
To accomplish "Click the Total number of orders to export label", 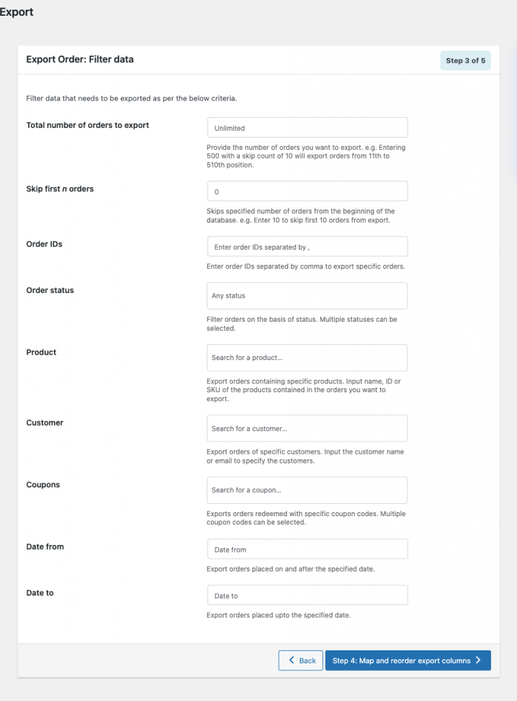I will pyautogui.click(x=88, y=125).
